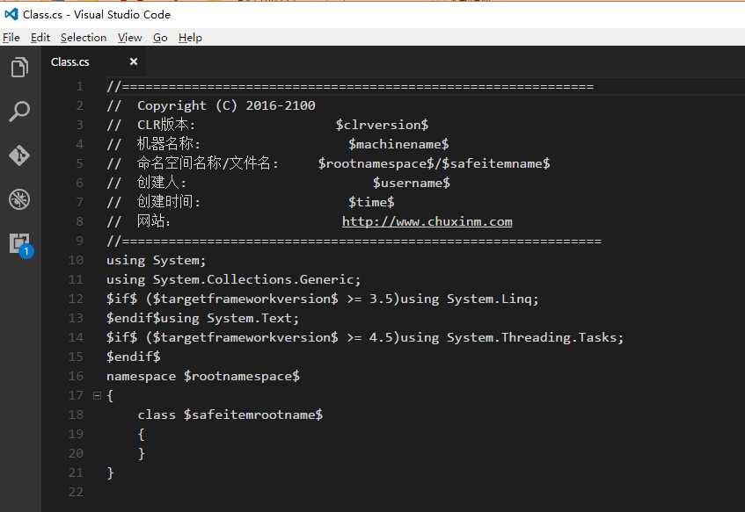This screenshot has width=745, height=512.
Task: Open the Search view in the sidebar
Action: [x=19, y=112]
